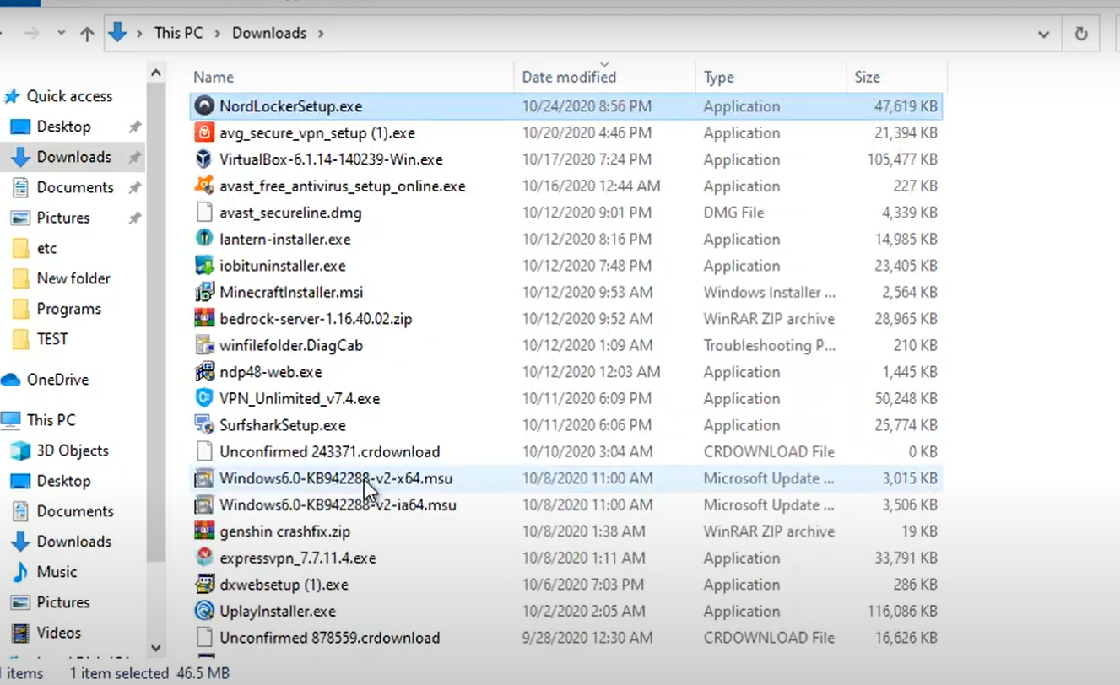Click the up-one-level navigation arrow
The image size is (1120, 685).
click(x=88, y=32)
